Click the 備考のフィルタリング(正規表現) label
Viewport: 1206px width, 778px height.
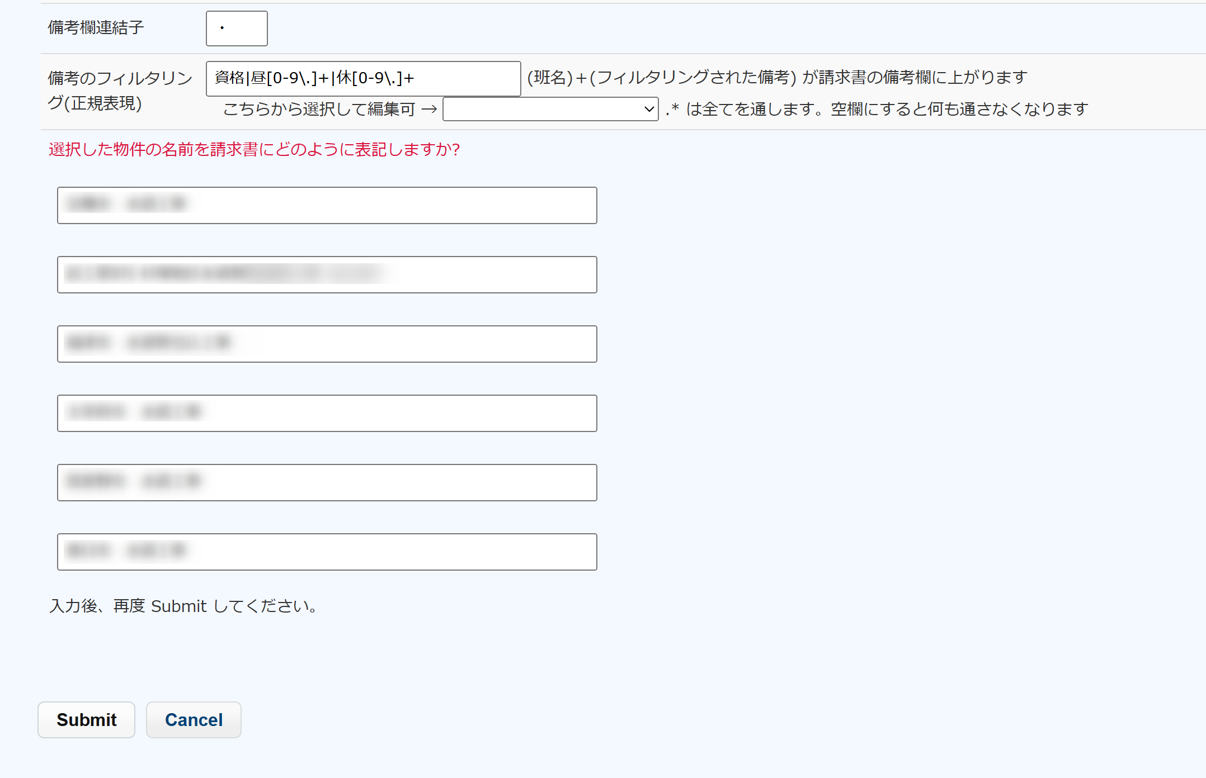coord(120,90)
